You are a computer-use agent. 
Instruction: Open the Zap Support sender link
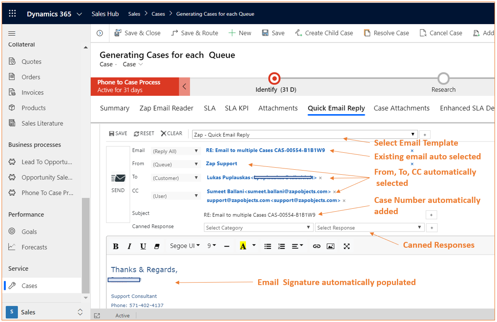[221, 163]
